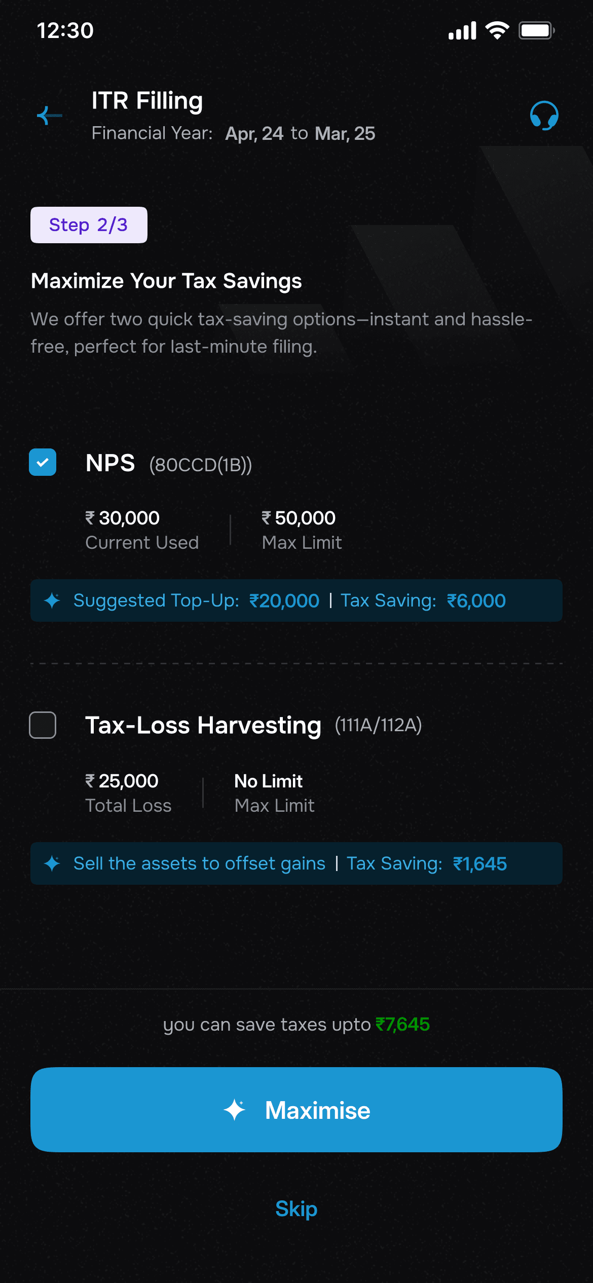This screenshot has height=1283, width=593.
Task: Tap the back arrow icon
Action: (49, 116)
